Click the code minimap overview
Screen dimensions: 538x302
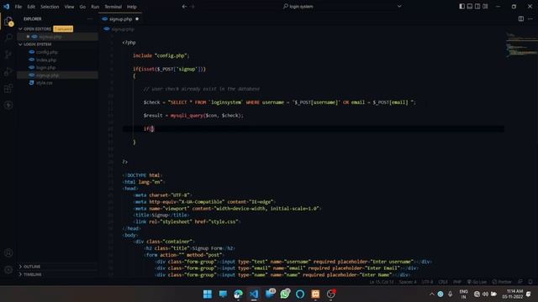click(x=521, y=44)
